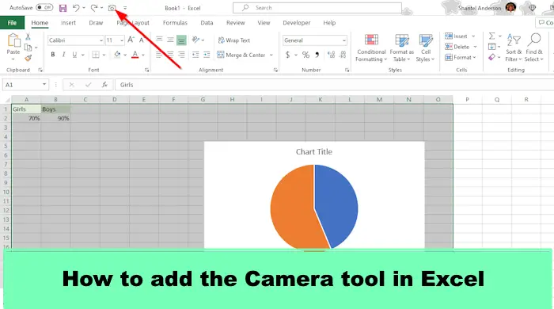
Task: Click Sort & Filter button
Action: point(514,48)
